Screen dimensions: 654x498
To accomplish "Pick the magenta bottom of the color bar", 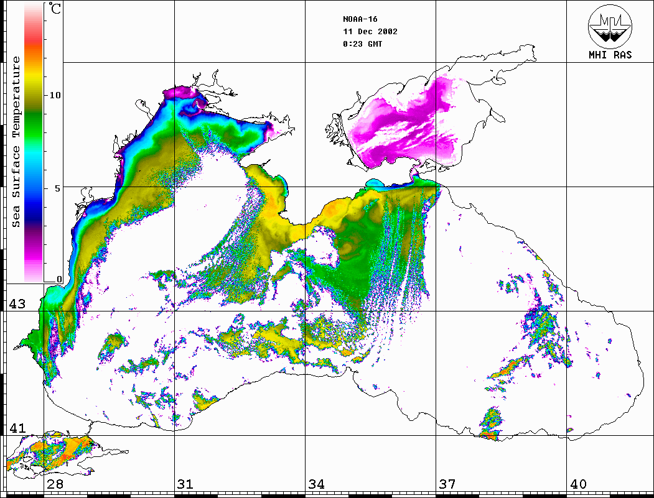I will point(34,252).
